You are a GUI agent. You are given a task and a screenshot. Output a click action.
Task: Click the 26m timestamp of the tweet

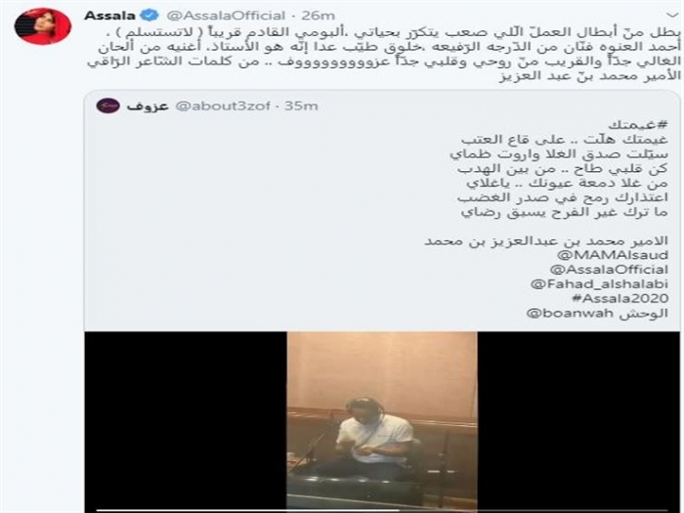pos(318,16)
